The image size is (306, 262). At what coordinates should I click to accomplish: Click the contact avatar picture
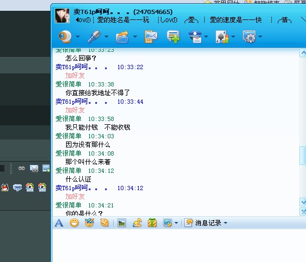(62, 16)
